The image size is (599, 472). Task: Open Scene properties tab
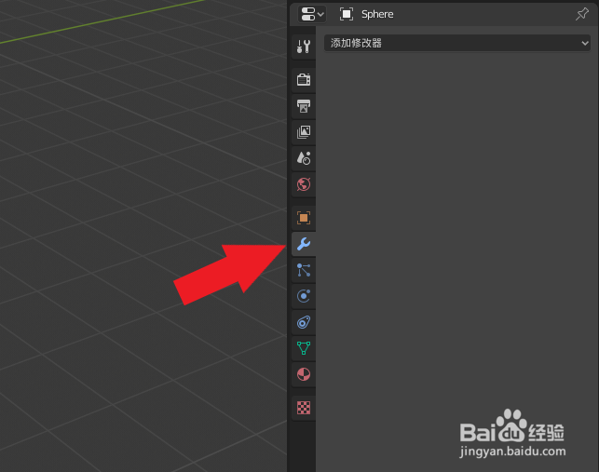[x=304, y=158]
